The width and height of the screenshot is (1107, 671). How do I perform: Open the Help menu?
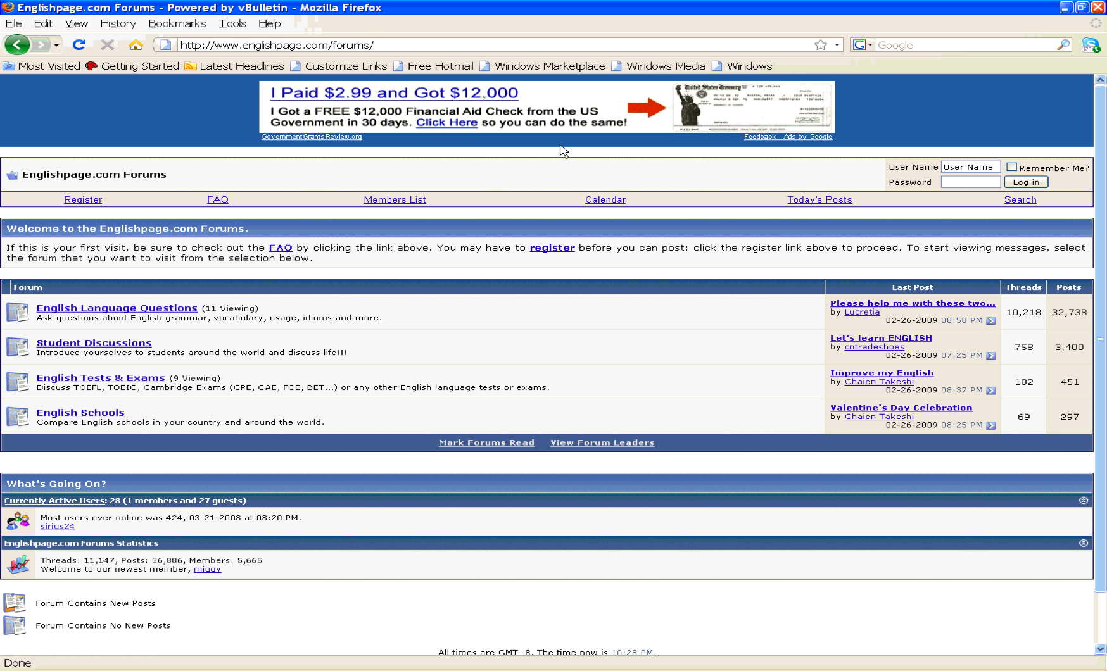click(269, 23)
